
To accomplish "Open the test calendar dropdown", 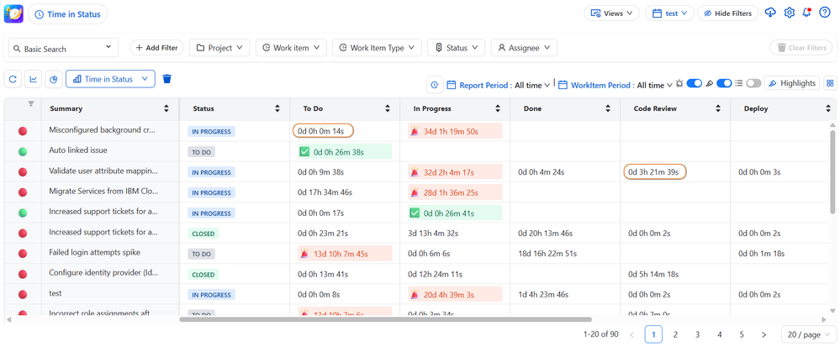I will click(x=669, y=13).
